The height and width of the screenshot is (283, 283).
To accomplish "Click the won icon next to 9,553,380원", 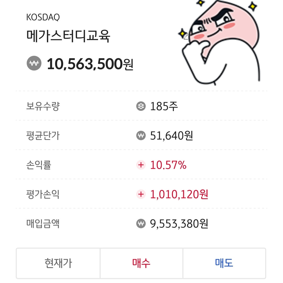I will pyautogui.click(x=141, y=224).
